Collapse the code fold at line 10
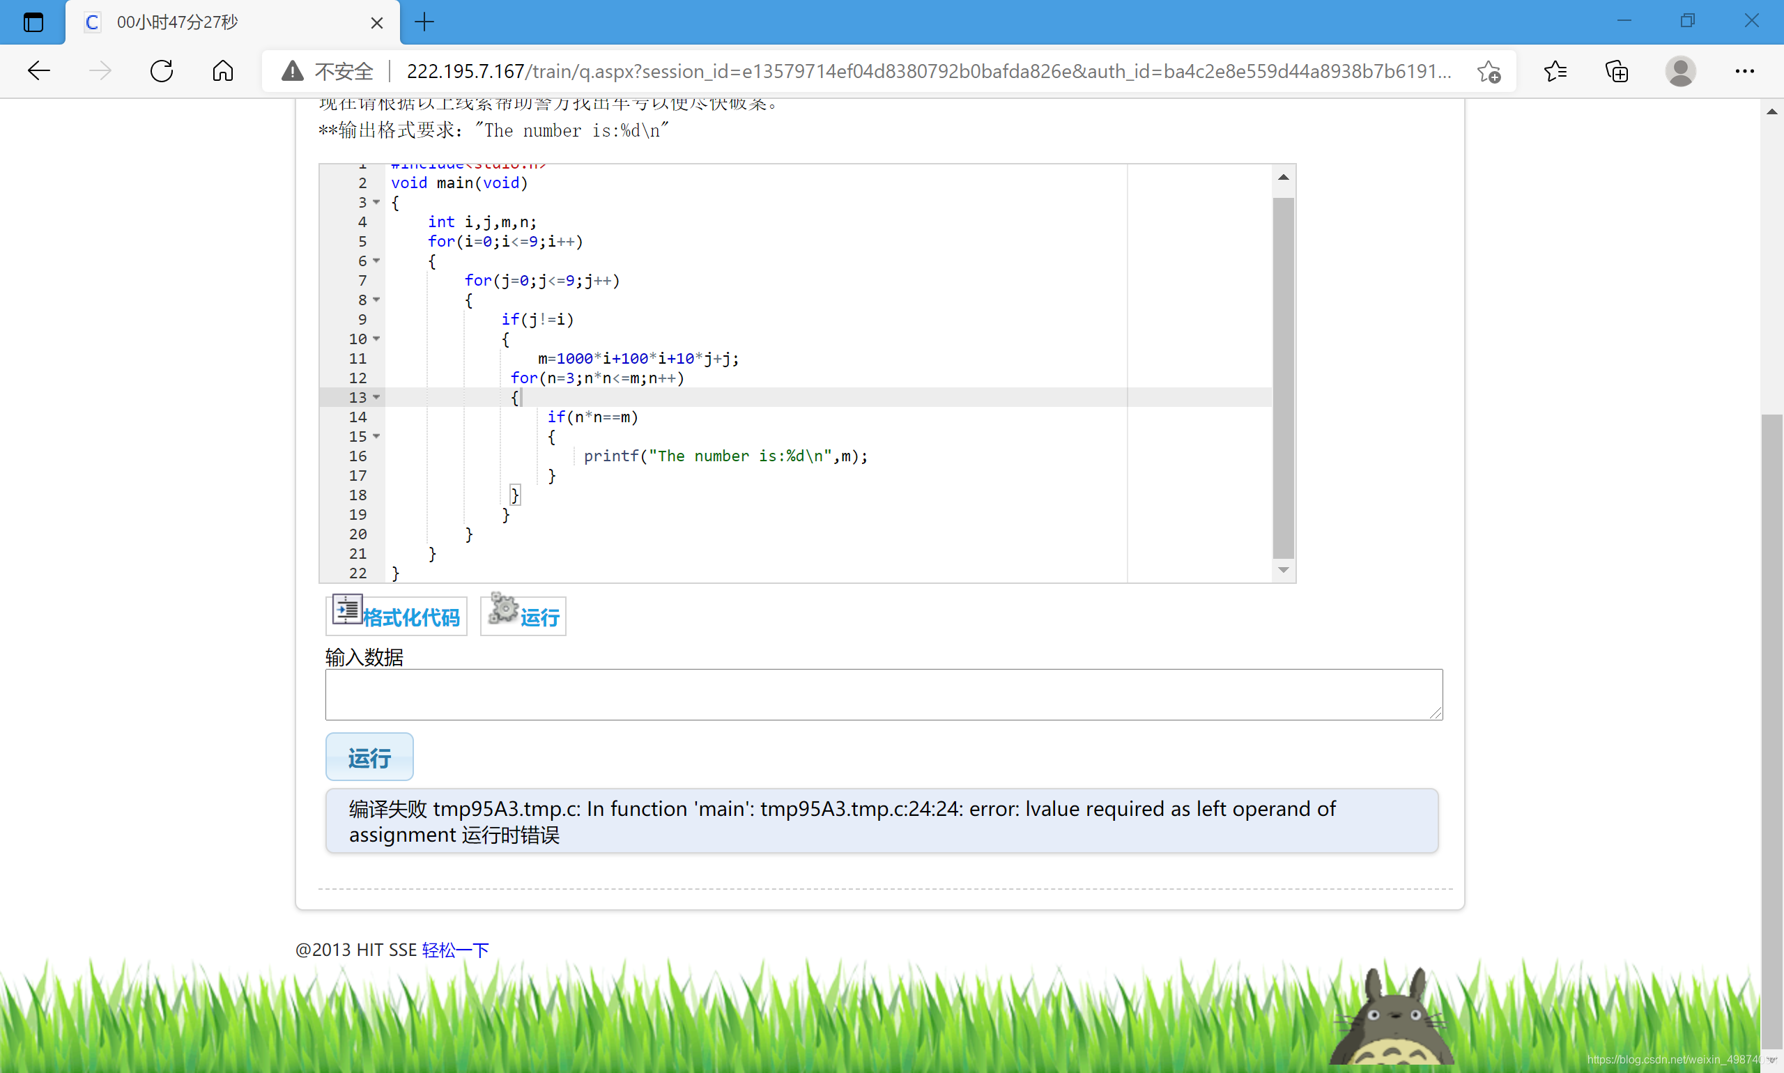The image size is (1784, 1073). 377,339
